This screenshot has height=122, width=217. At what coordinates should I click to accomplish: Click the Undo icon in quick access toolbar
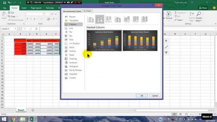click(9, 3)
